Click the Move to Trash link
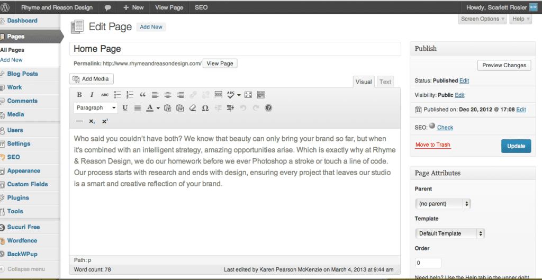Viewport: 542px width, 280px height. 433,145
